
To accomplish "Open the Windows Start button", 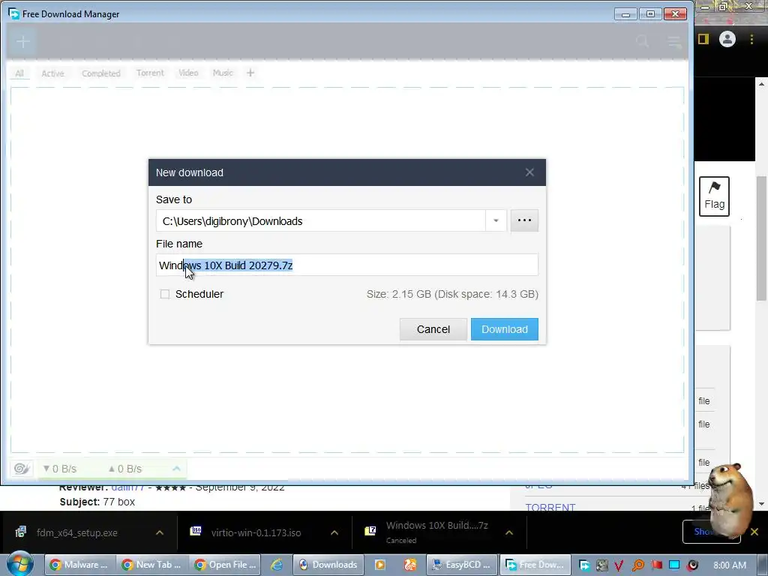I will coord(20,564).
